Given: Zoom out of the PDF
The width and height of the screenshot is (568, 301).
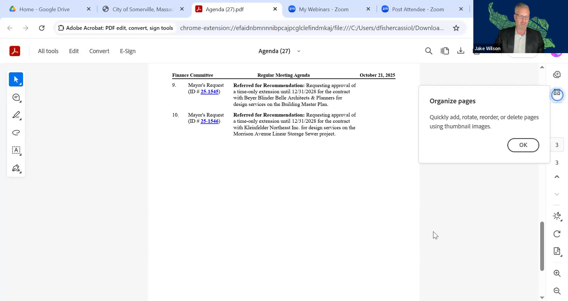Looking at the screenshot, I should (x=557, y=291).
